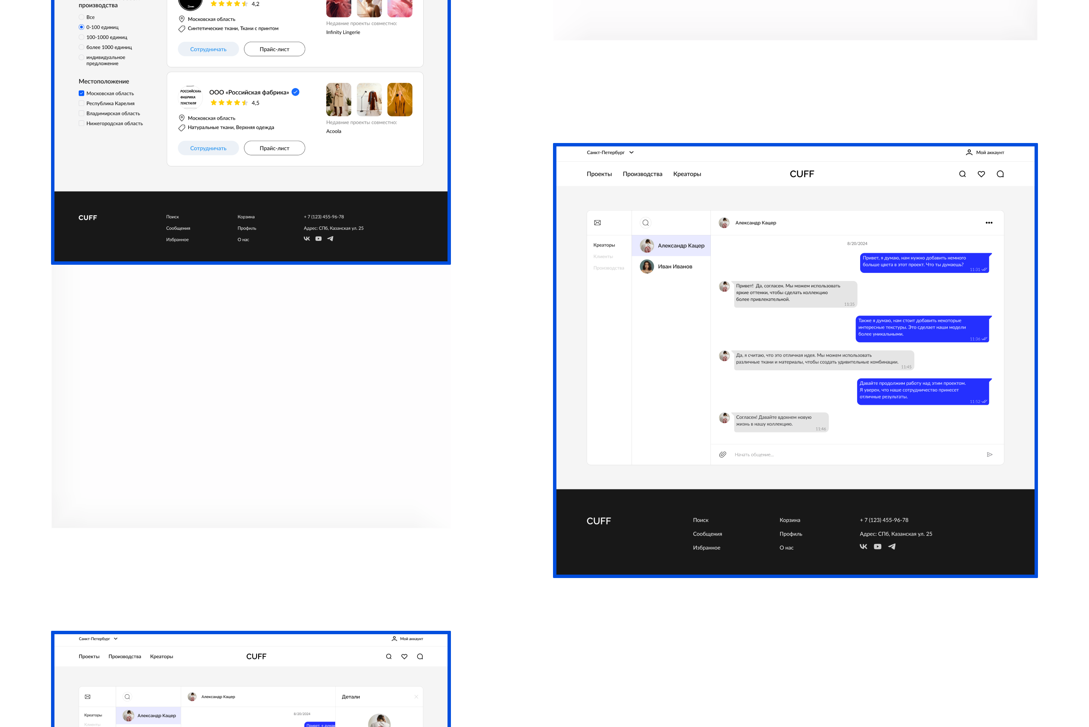Uncheck the "Московская область" checkbox
The image size is (1089, 727).
[82, 93]
